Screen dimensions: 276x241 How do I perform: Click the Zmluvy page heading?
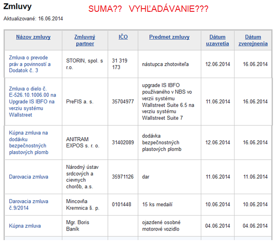pyautogui.click(x=17, y=7)
